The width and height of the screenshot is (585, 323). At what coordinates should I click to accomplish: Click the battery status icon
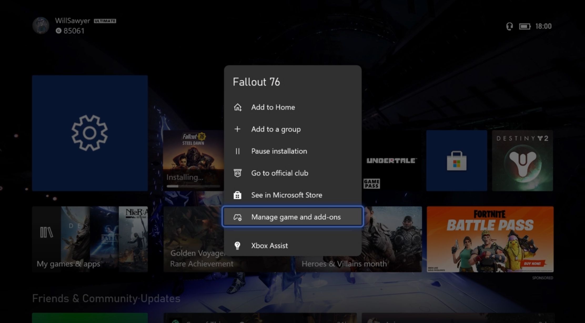pos(525,26)
